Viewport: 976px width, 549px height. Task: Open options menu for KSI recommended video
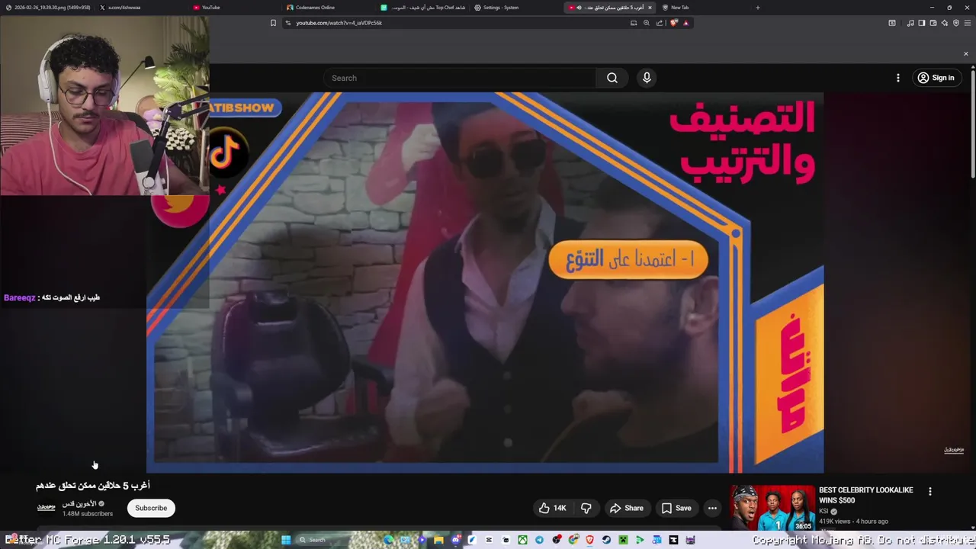pyautogui.click(x=929, y=491)
